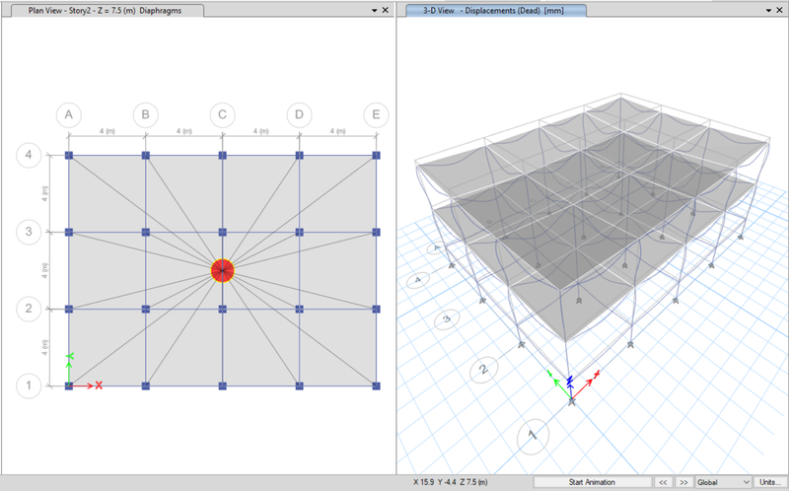Viewport: 789px width, 491px height.
Task: Select the Plan View Story2 Diaphragms tab
Action: (x=105, y=10)
